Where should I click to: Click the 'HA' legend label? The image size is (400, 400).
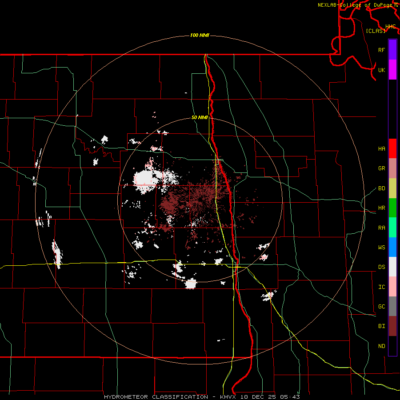click(381, 149)
